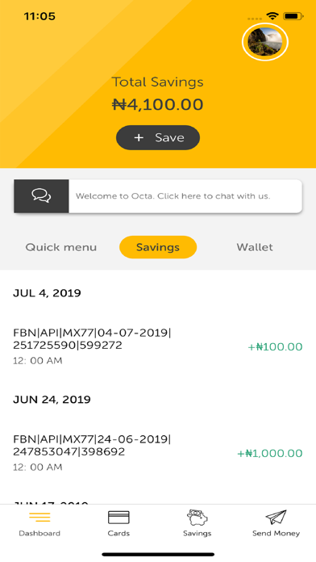Tap the Save button
Viewport: 316px width, 562px height.
pos(158,137)
